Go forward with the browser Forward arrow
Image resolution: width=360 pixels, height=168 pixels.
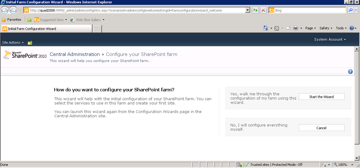(13, 10)
